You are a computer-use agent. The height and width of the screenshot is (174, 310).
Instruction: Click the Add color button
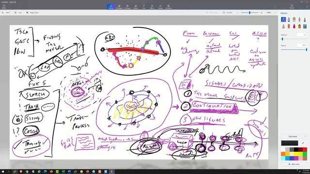point(294,164)
